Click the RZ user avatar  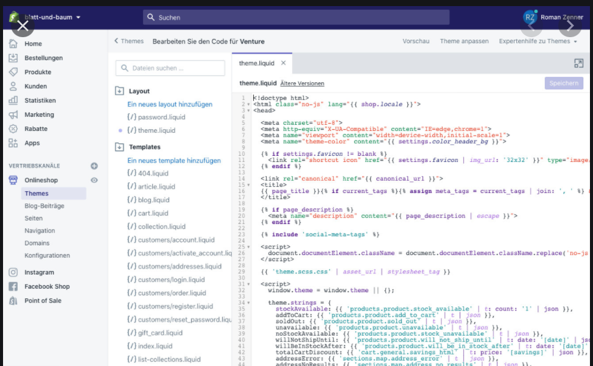(530, 17)
